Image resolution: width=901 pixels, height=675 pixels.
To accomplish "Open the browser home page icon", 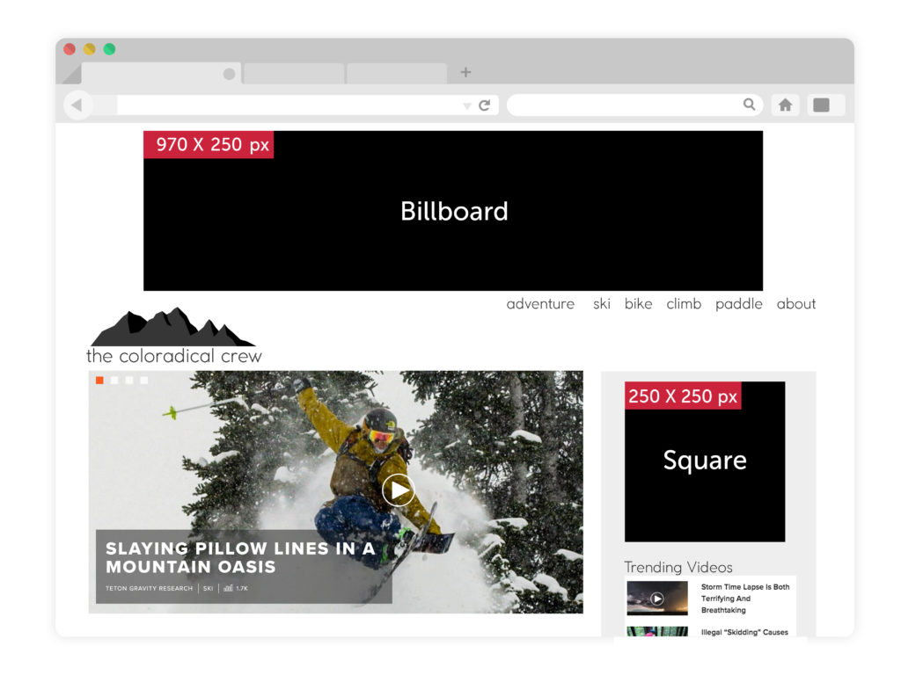I will pos(785,105).
